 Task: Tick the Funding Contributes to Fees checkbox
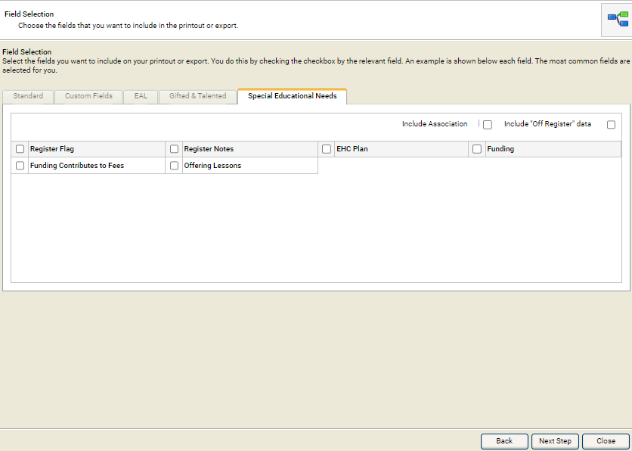tap(20, 166)
